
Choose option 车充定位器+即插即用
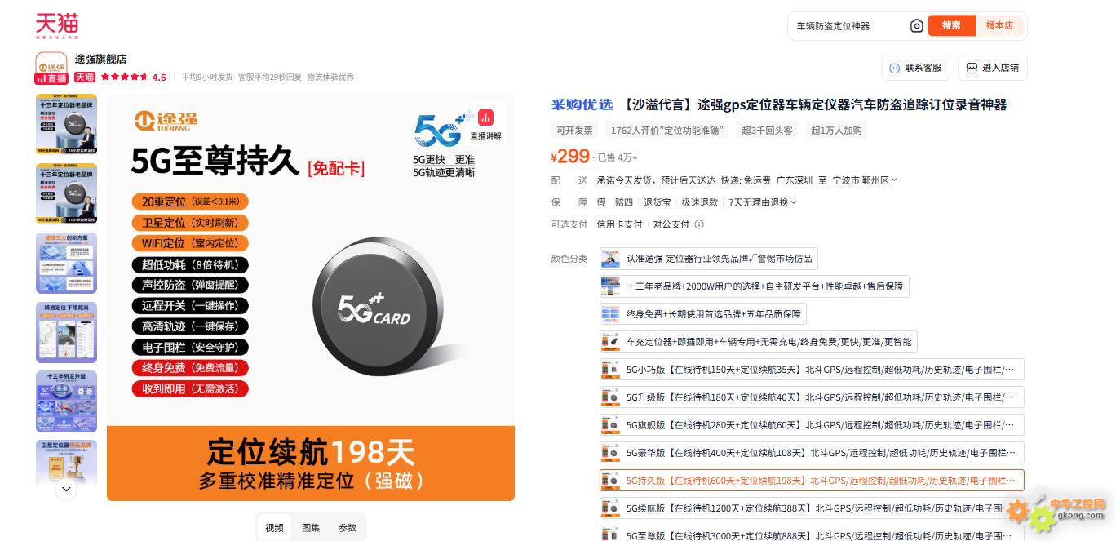tap(758, 342)
